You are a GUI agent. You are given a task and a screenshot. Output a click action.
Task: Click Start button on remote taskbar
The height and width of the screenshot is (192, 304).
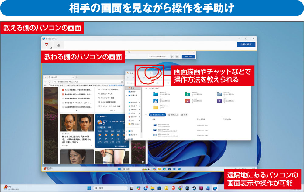click(x=119, y=169)
